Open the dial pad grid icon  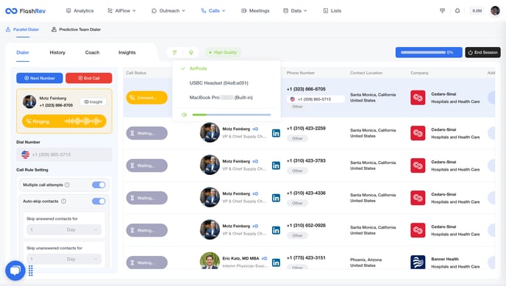[x=442, y=10]
